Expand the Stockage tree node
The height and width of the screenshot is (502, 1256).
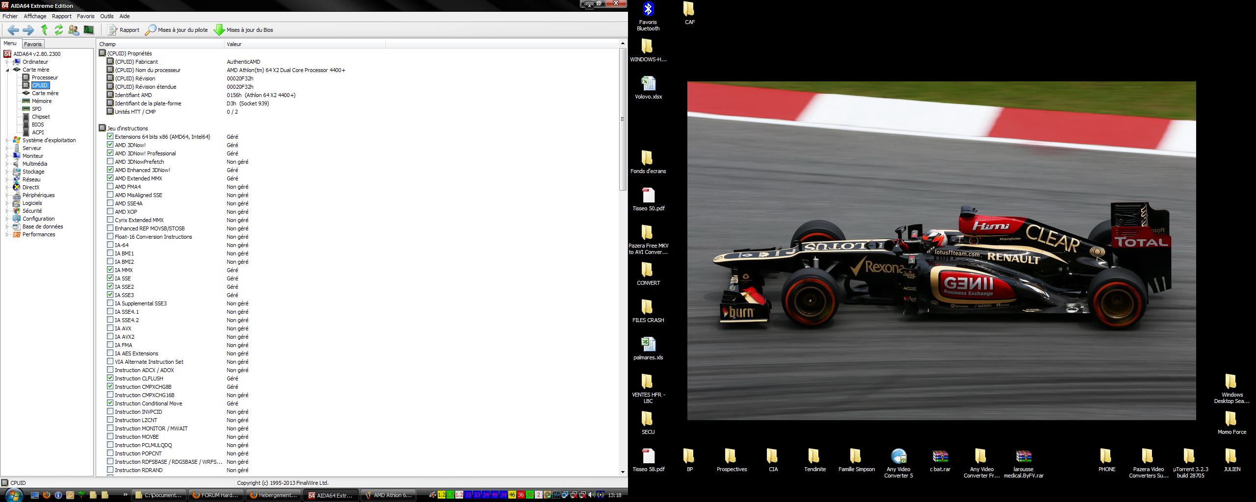pos(7,172)
